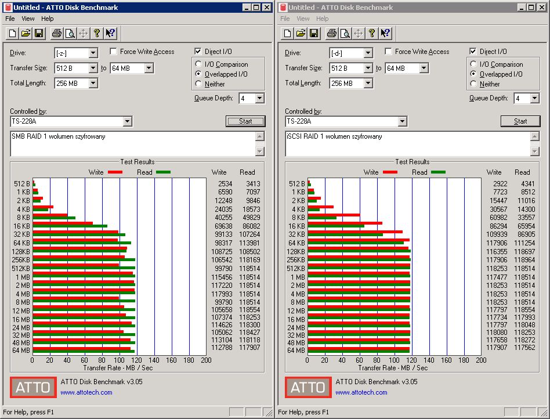Open Total Length dropdown in left window

pyautogui.click(x=93, y=83)
